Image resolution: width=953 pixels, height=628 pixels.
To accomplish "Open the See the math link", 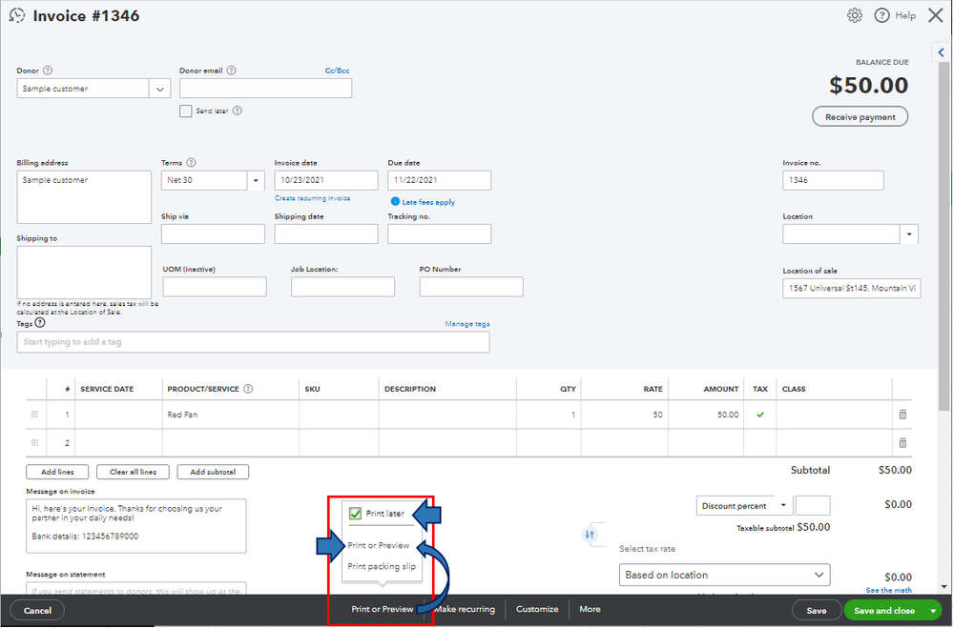I will coord(888,590).
